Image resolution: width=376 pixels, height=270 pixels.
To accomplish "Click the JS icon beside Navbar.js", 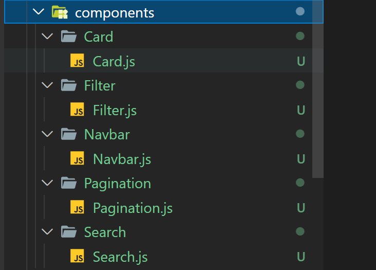I will (77, 158).
